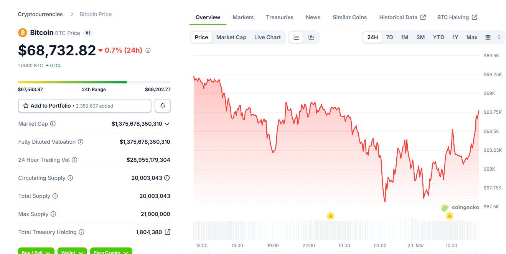
Task: Open the calendar date-range icon
Action: 488,37
